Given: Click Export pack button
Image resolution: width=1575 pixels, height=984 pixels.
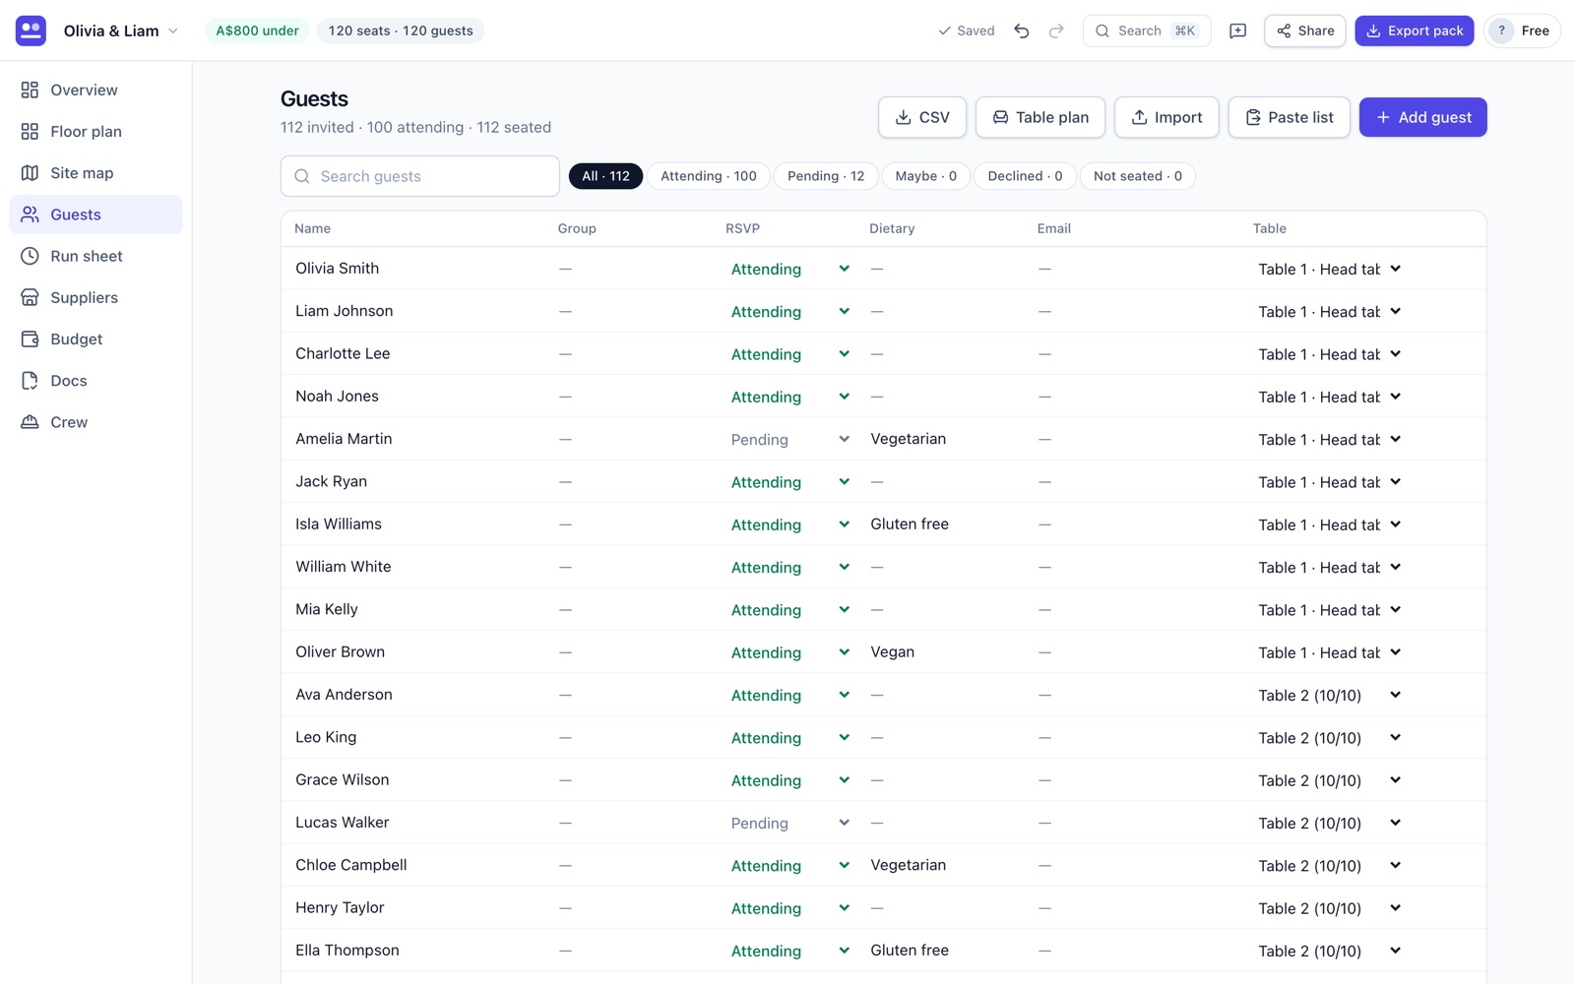Looking at the screenshot, I should 1415,31.
